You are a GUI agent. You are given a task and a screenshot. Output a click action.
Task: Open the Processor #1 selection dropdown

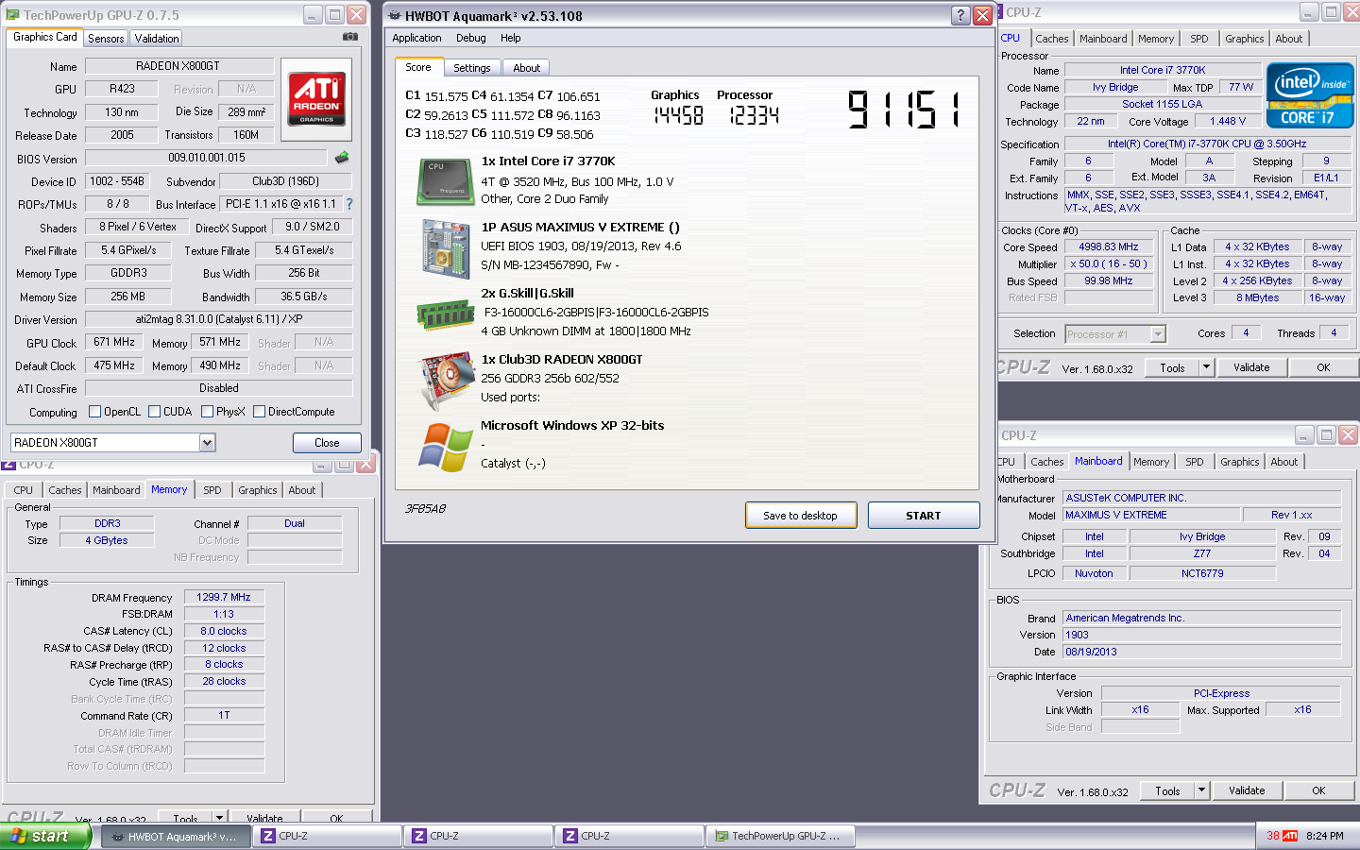click(1158, 333)
